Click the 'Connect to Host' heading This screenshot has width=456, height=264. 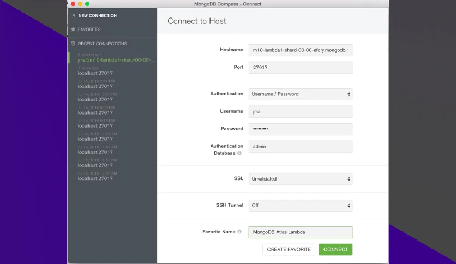click(196, 21)
